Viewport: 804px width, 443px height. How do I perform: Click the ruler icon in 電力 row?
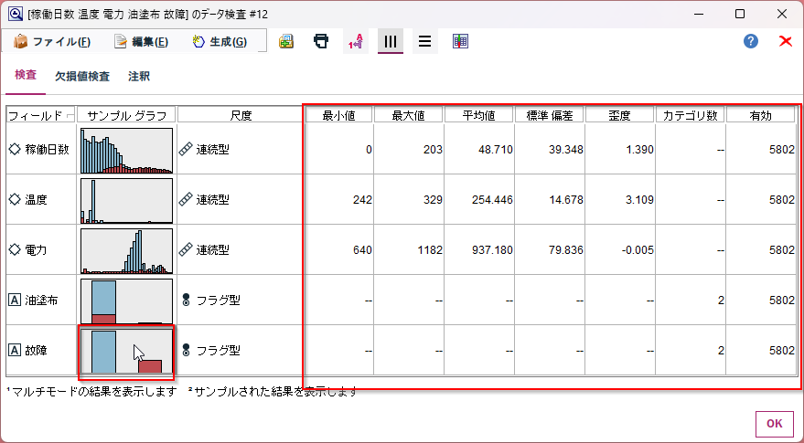(x=186, y=250)
